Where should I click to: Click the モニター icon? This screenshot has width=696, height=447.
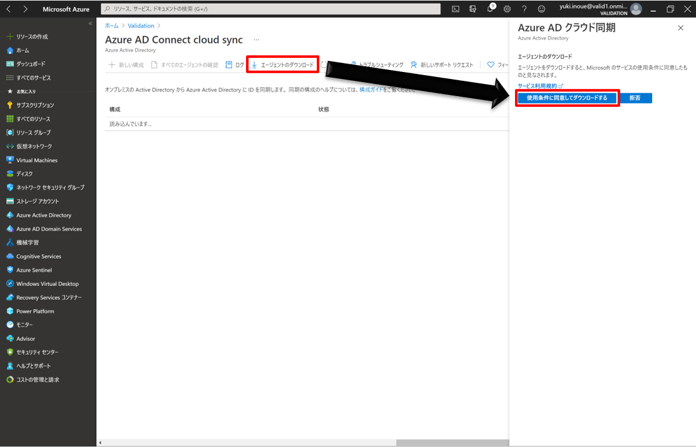pyautogui.click(x=10, y=325)
